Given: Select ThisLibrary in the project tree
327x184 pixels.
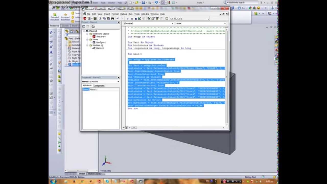Looking at the screenshot, I should pos(101,37).
